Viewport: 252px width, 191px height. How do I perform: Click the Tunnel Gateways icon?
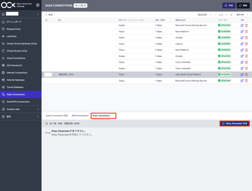point(3,87)
